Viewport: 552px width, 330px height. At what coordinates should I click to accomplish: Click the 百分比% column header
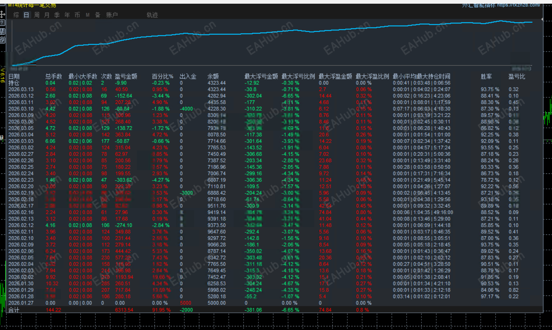click(163, 76)
